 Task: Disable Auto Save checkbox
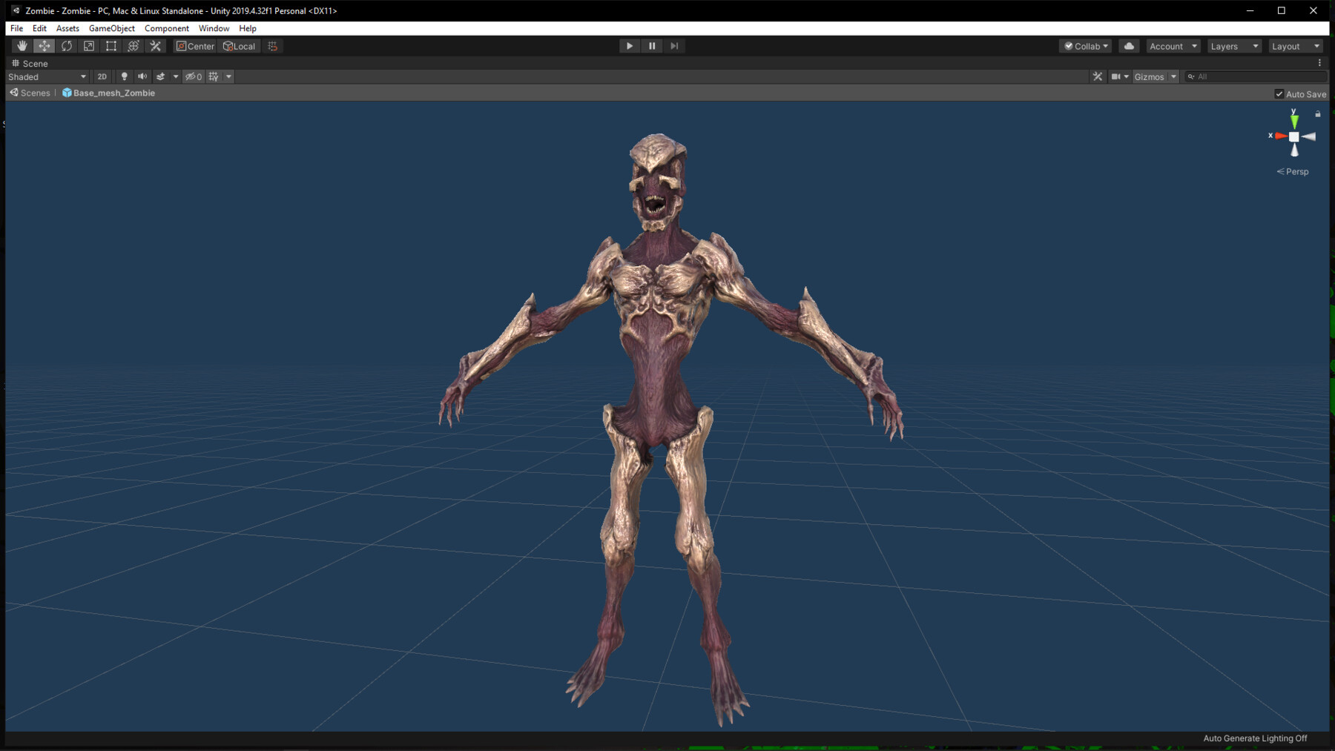coord(1279,93)
